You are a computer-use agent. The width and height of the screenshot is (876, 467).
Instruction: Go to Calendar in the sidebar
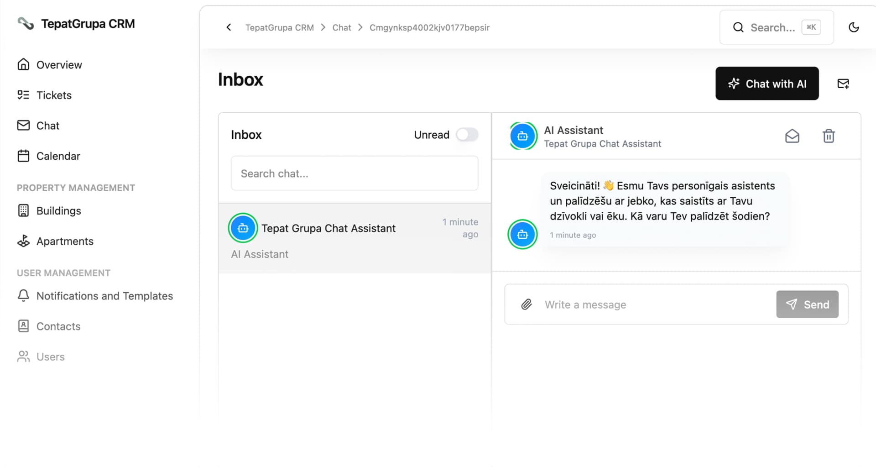pyautogui.click(x=58, y=156)
